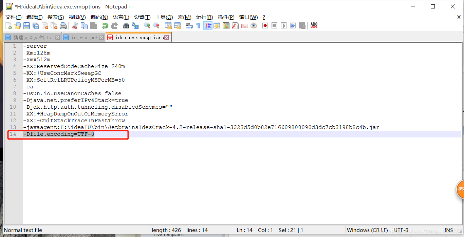Open Find with the binoculars icon
The image size is (464, 237).
126,26
